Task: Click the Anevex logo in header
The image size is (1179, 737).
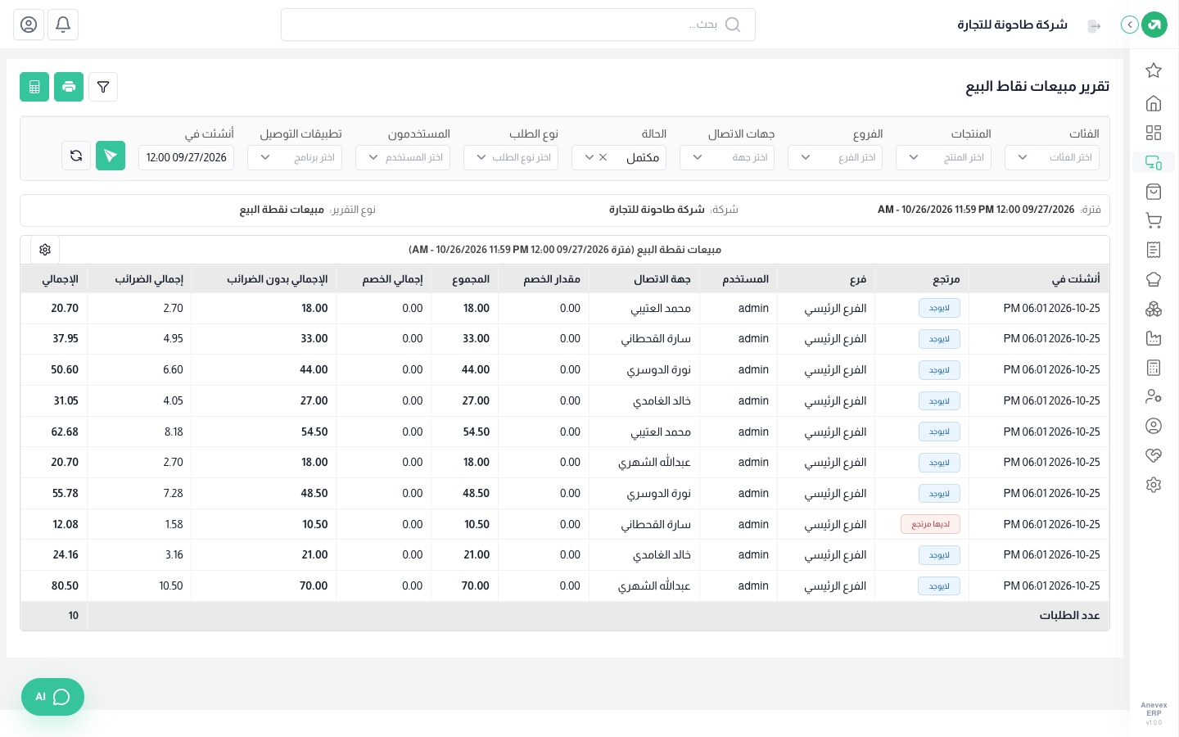Action: (x=1154, y=25)
